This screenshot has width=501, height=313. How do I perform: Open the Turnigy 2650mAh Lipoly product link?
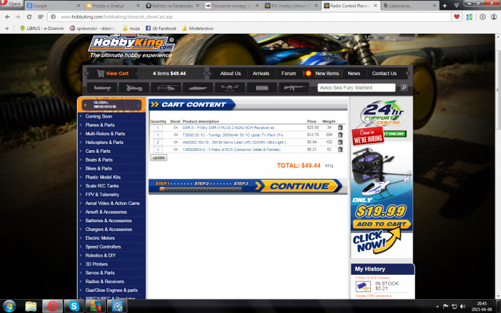(234, 135)
